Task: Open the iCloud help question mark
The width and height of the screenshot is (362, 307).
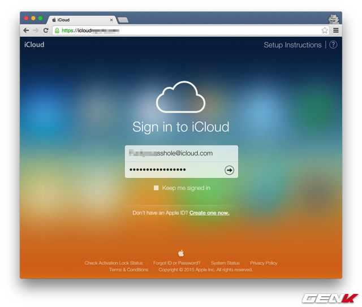Action: point(333,45)
